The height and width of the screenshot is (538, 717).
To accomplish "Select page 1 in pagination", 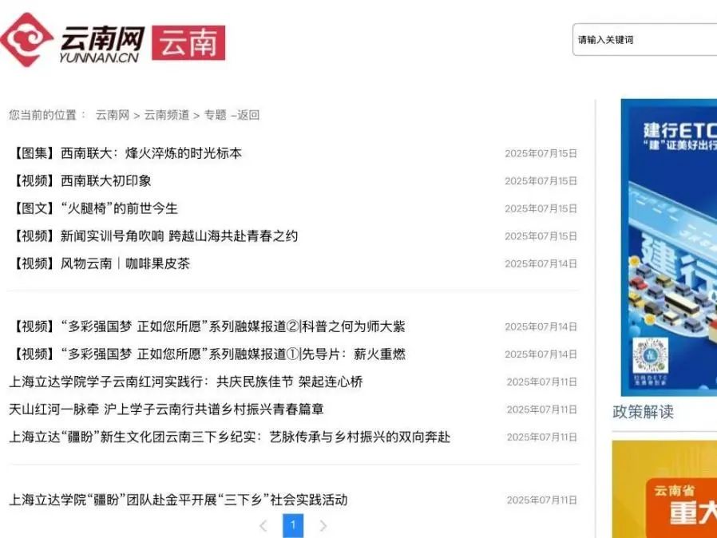I will (x=293, y=525).
